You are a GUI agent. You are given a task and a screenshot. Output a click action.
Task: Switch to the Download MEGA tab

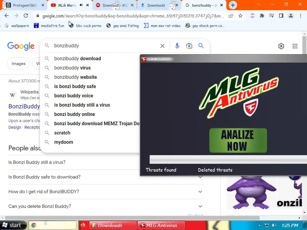115,5
